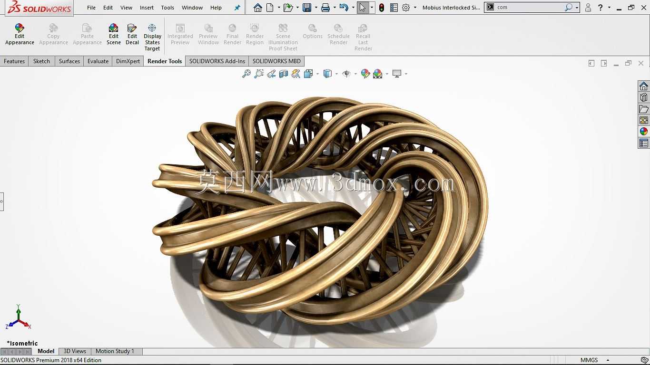Open File Properties list icon
This screenshot has height=365, width=650.
point(394,8)
